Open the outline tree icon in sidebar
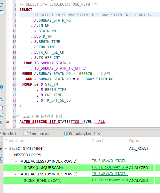 pyautogui.click(x=1, y=122)
